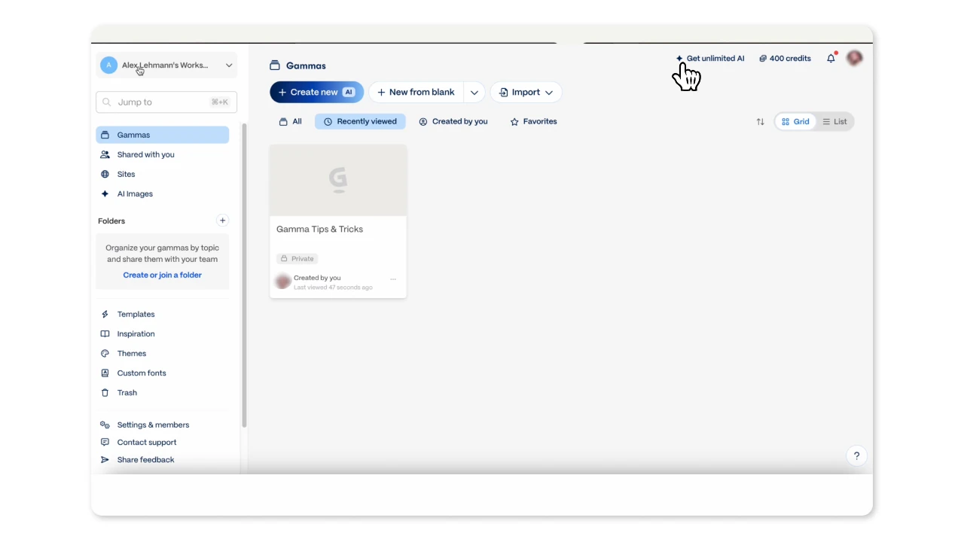Go to Sites in sidebar
The height and width of the screenshot is (542, 964).
(163, 174)
